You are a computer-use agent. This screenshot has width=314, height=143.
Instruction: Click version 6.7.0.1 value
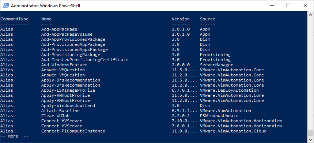(x=185, y=90)
